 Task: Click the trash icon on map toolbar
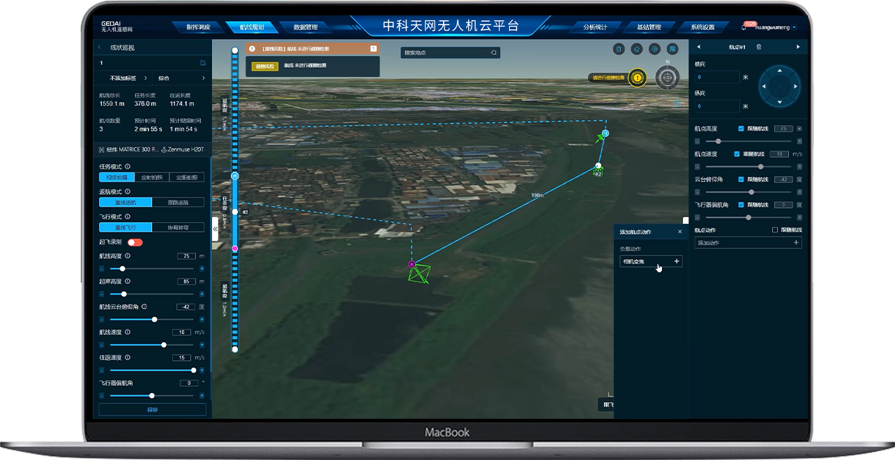pyautogui.click(x=618, y=49)
